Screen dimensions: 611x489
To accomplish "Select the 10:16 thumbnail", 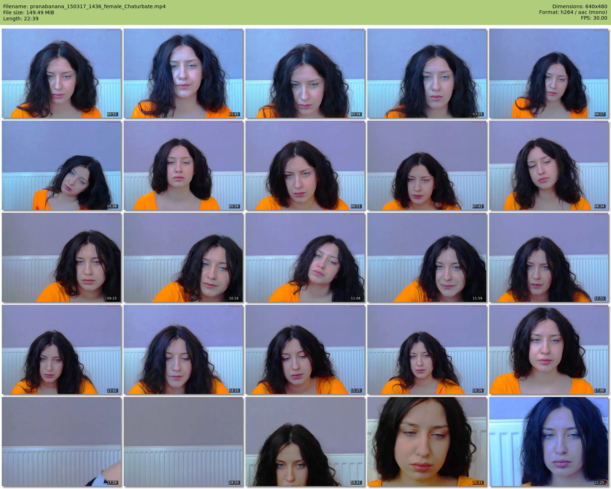I will point(183,257).
